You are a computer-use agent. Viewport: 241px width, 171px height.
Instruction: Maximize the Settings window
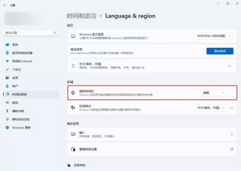point(228,3)
